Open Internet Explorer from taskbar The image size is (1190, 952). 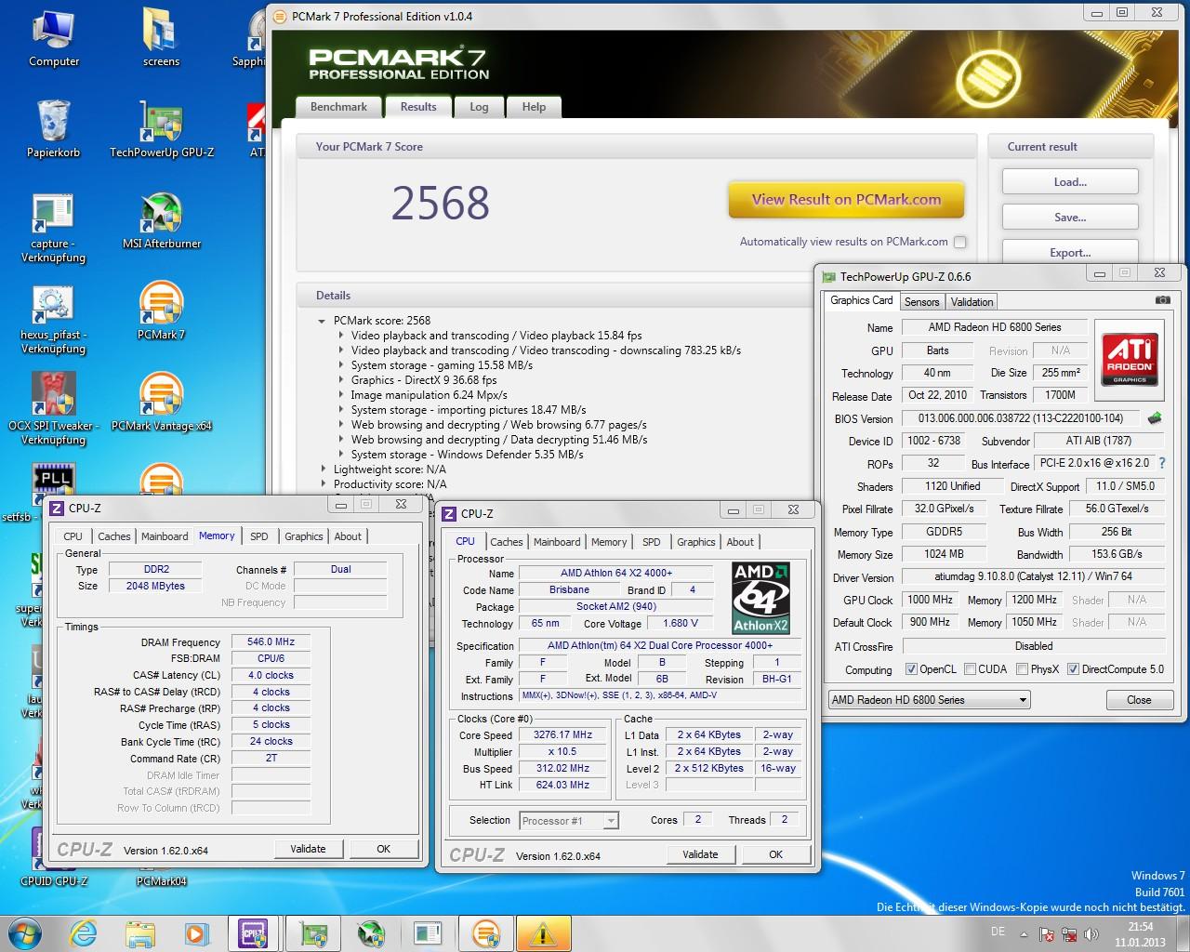83,933
